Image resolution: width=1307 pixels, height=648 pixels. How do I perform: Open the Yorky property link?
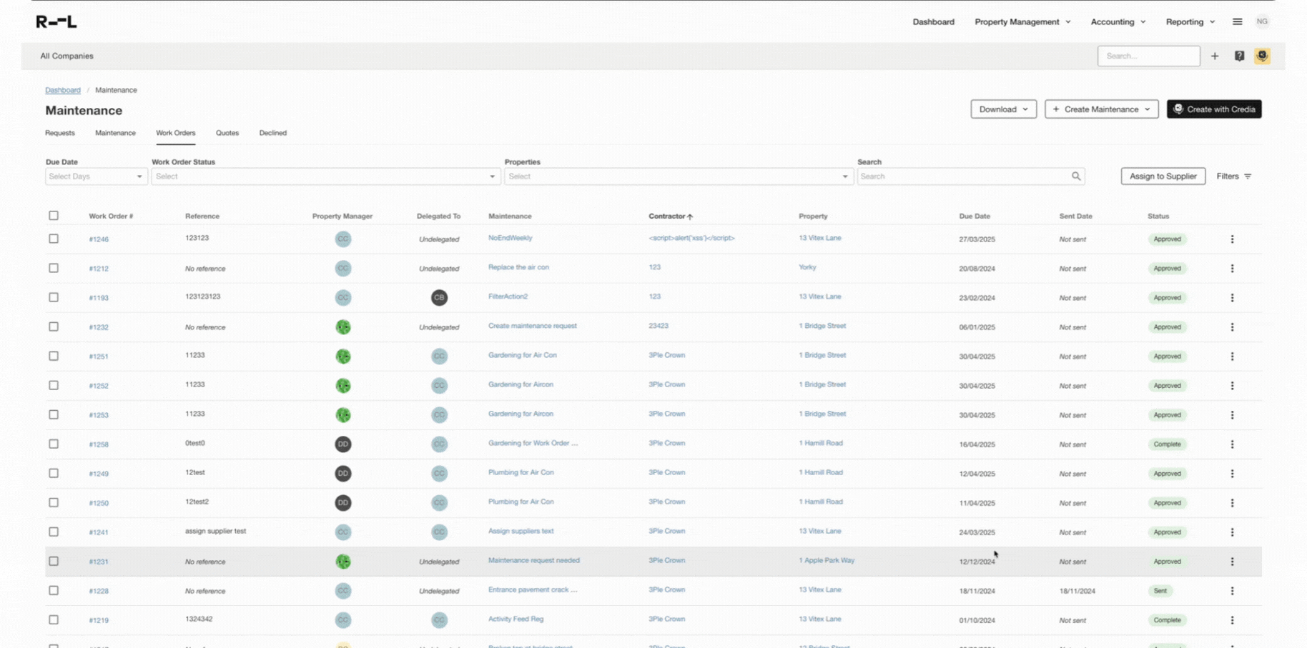tap(807, 267)
